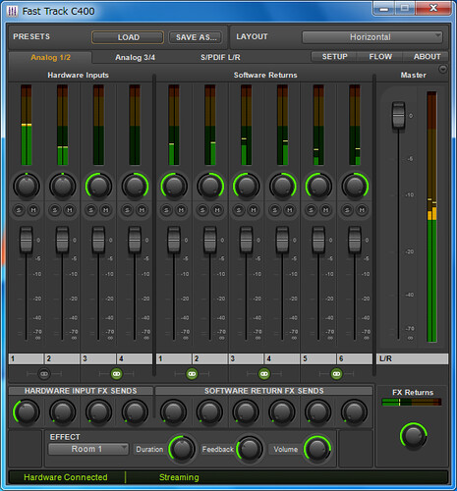457x491 pixels.
Task: Toggle stereo link for Software Returns 1/2
Action: pyautogui.click(x=192, y=374)
